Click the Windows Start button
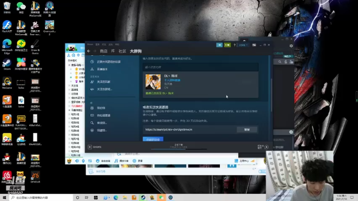Image resolution: width=358 pixels, height=201 pixels. (x=4, y=198)
